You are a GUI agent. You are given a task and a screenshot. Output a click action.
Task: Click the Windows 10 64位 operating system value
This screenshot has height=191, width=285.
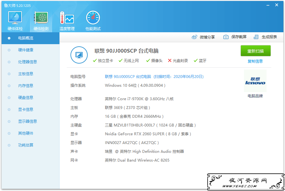[135, 85]
